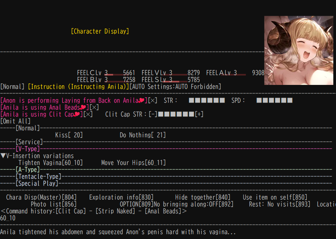
Task: Collapse the [Normal] command section header
Action: pos(28,128)
